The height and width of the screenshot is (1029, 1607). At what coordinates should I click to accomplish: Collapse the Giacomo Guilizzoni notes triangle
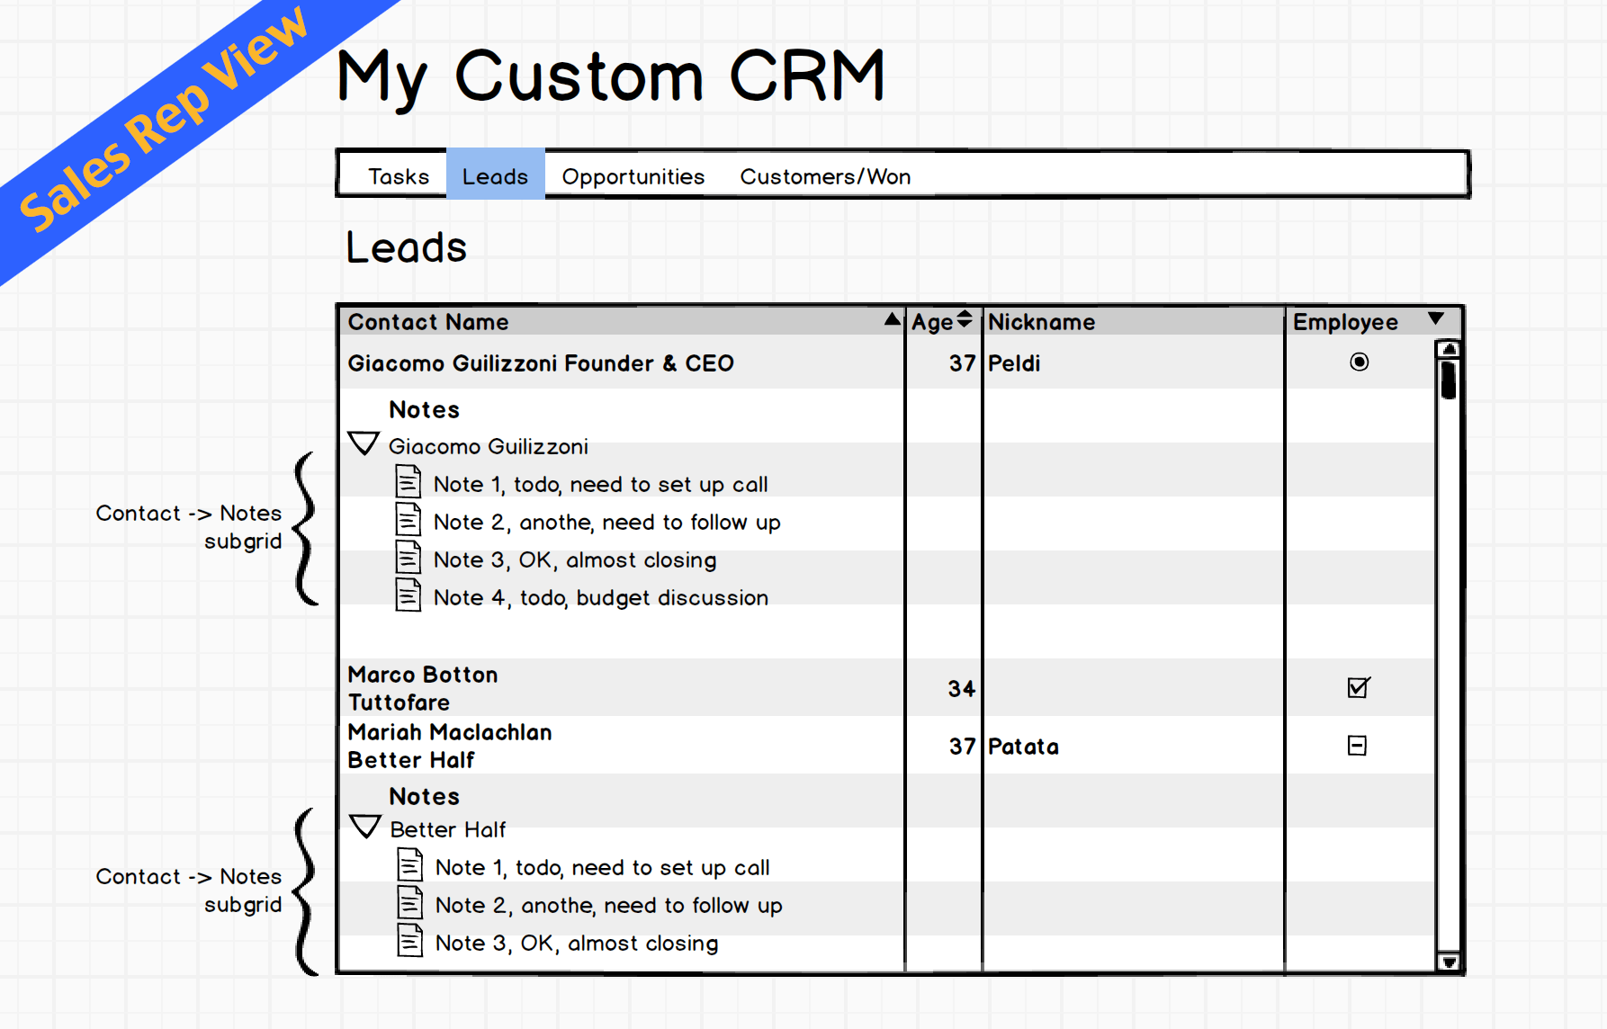(364, 443)
